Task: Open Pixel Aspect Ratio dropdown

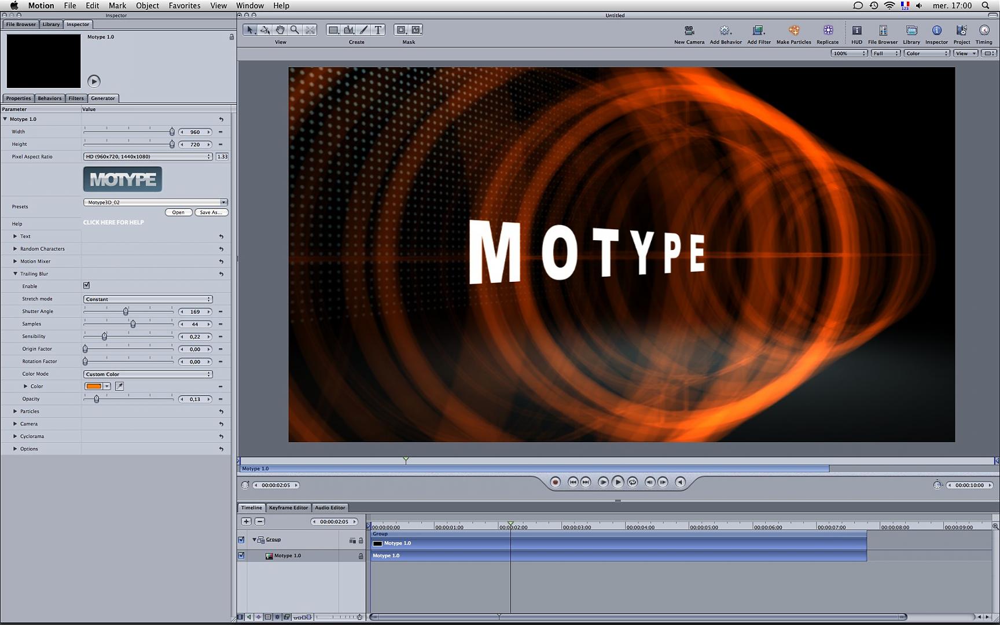Action: tap(148, 157)
